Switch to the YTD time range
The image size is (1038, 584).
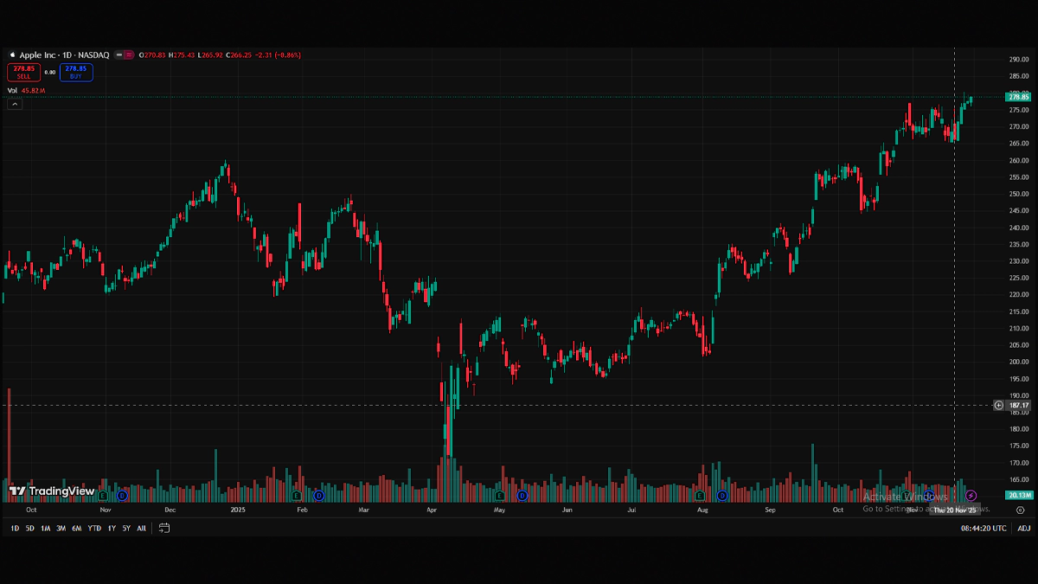tap(94, 528)
